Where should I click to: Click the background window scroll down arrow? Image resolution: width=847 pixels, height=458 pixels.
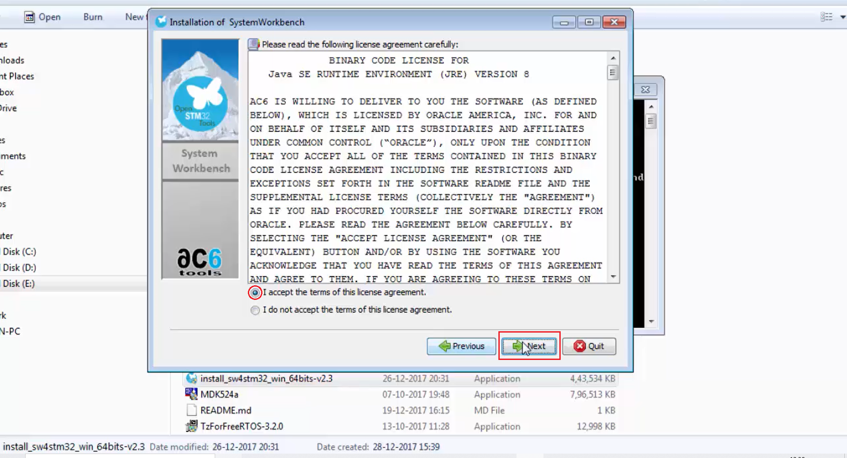coord(651,321)
